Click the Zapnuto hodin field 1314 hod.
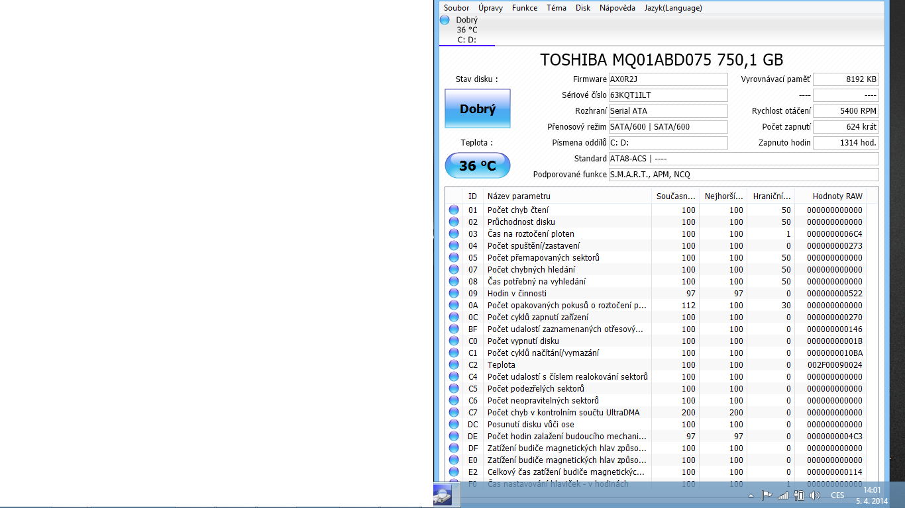This screenshot has width=905, height=508. click(845, 143)
